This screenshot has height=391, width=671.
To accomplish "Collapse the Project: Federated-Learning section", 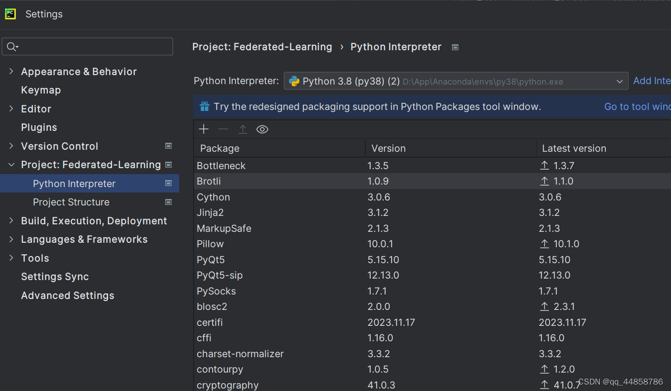I will tap(11, 165).
